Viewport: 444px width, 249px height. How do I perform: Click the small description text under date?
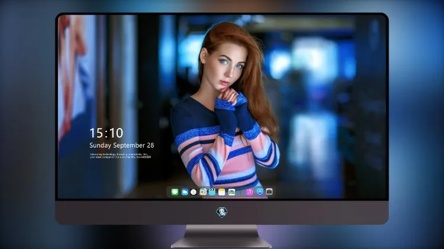click(121, 156)
